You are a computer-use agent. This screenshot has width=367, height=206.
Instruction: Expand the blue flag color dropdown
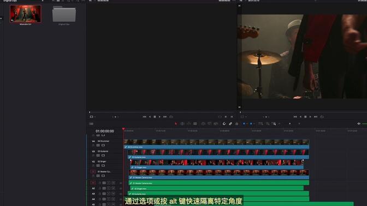coord(247,124)
